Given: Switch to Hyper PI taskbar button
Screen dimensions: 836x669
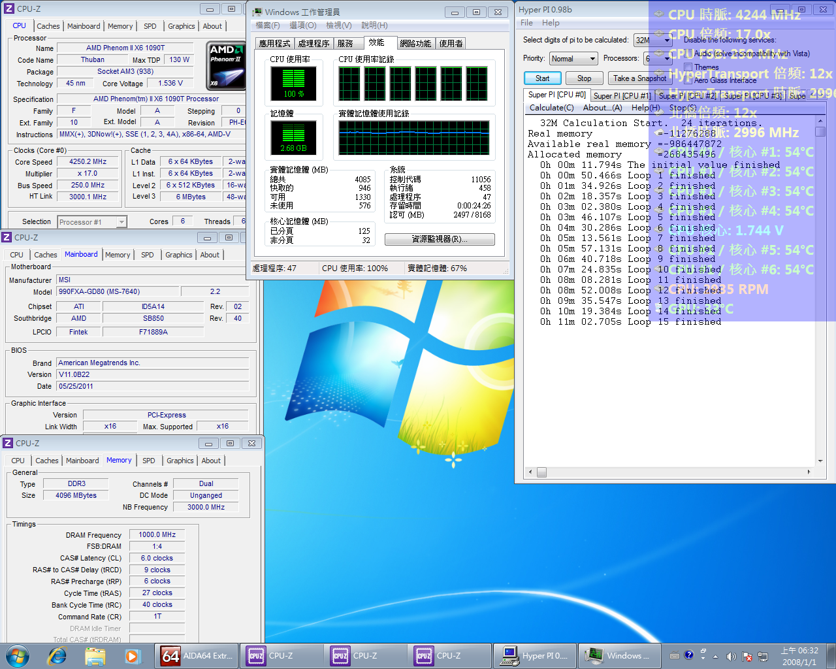Looking at the screenshot, I should [x=535, y=655].
